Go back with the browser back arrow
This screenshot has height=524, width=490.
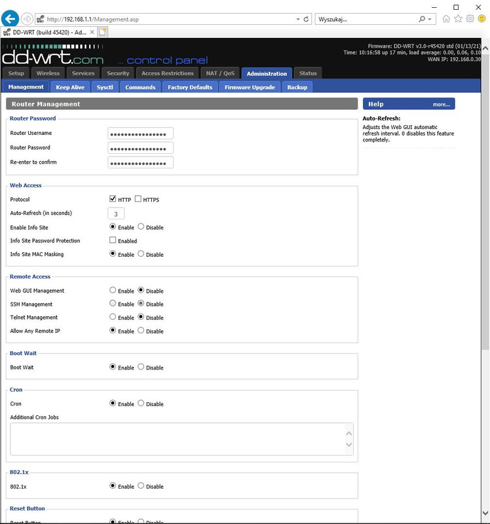10,19
